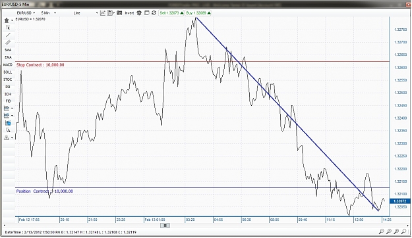The image size is (412, 238).
Task: Click the Sell 1.32073 button
Action: 171,13
